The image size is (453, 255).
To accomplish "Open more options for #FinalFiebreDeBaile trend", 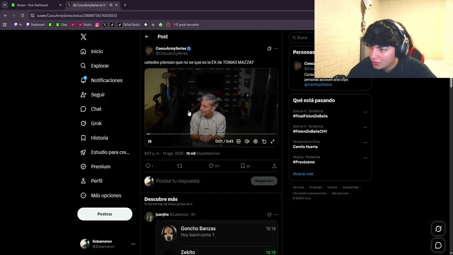I will (x=365, y=112).
